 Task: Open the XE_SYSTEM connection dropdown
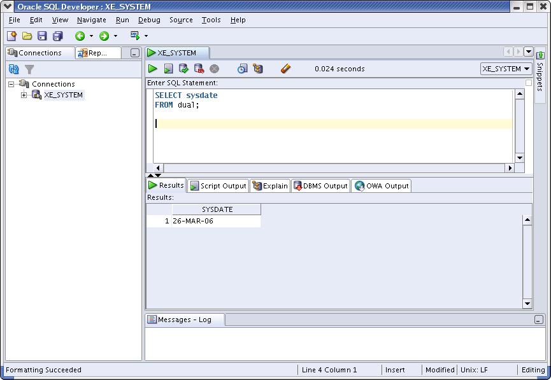506,69
